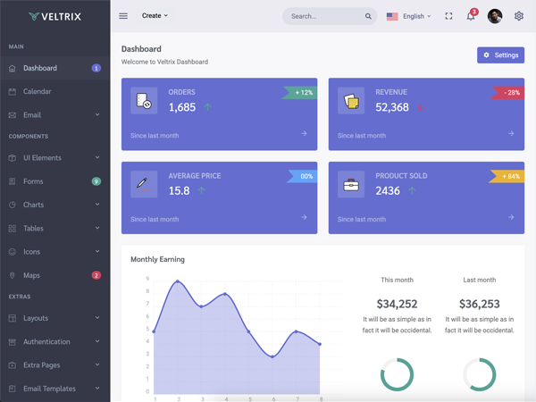Viewport: 536px width, 402px height.
Task: Open notifications bell icon
Action: click(471, 16)
